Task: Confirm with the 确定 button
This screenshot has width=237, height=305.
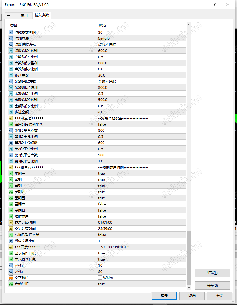Action: pyautogui.click(x=164, y=296)
